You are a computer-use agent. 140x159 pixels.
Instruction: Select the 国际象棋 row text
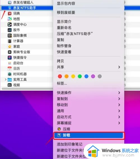(x=20, y=35)
